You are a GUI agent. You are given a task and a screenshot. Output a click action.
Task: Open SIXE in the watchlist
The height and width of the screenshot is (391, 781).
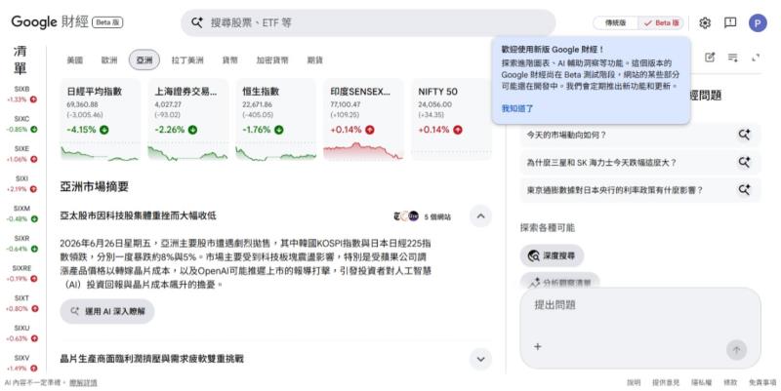coord(21,154)
